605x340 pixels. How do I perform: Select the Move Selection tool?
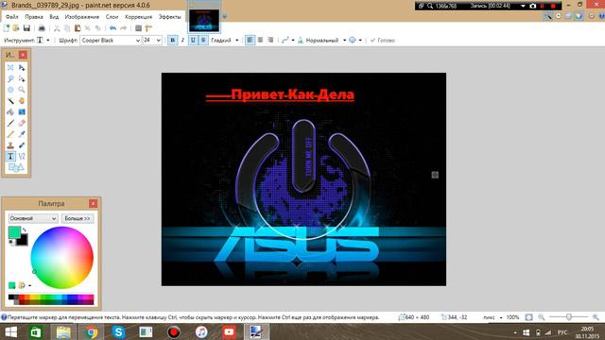[x=22, y=78]
